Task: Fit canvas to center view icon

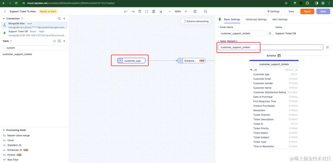Action: click(147, 11)
